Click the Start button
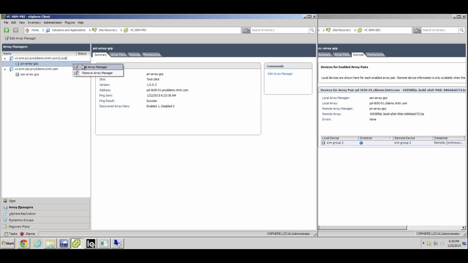This screenshot has height=263, width=468. [8, 244]
